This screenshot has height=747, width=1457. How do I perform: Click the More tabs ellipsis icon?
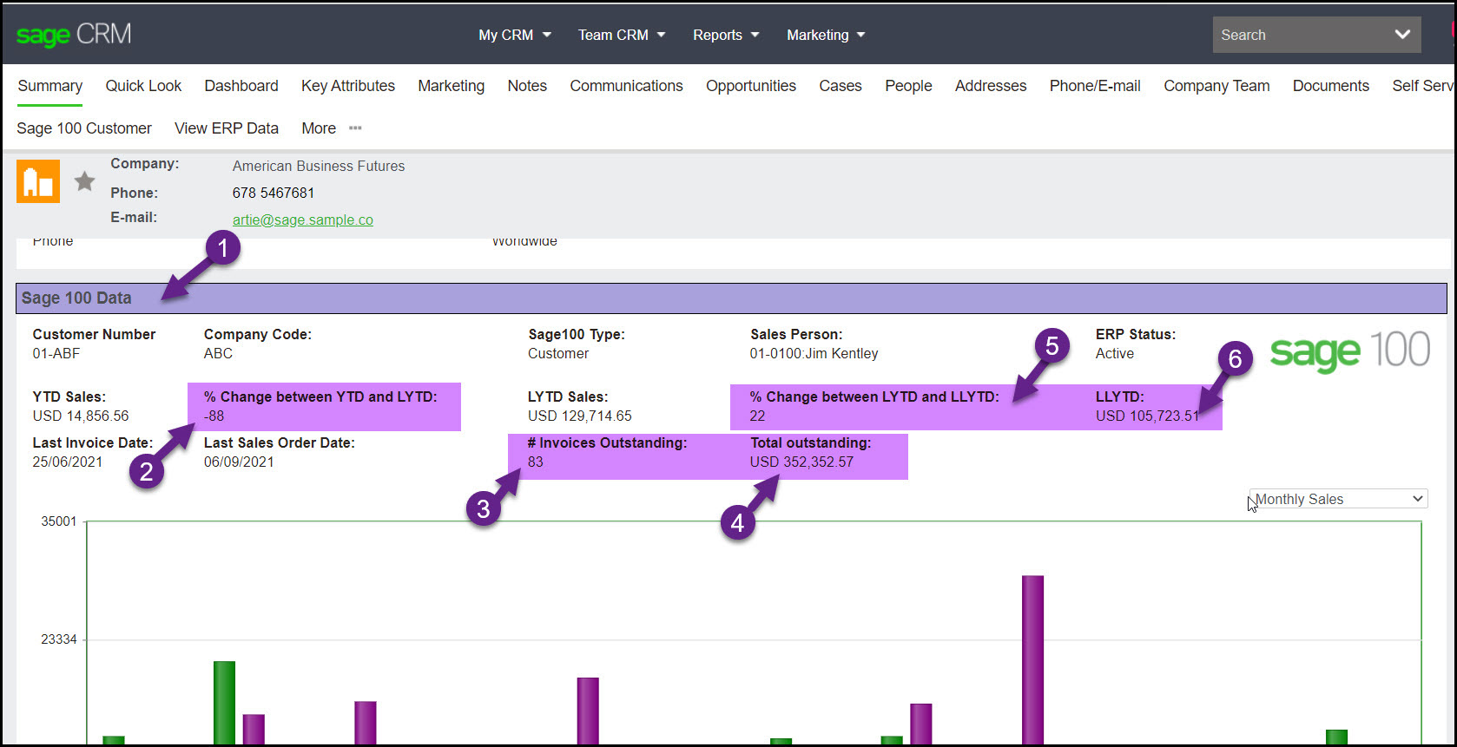pos(355,128)
